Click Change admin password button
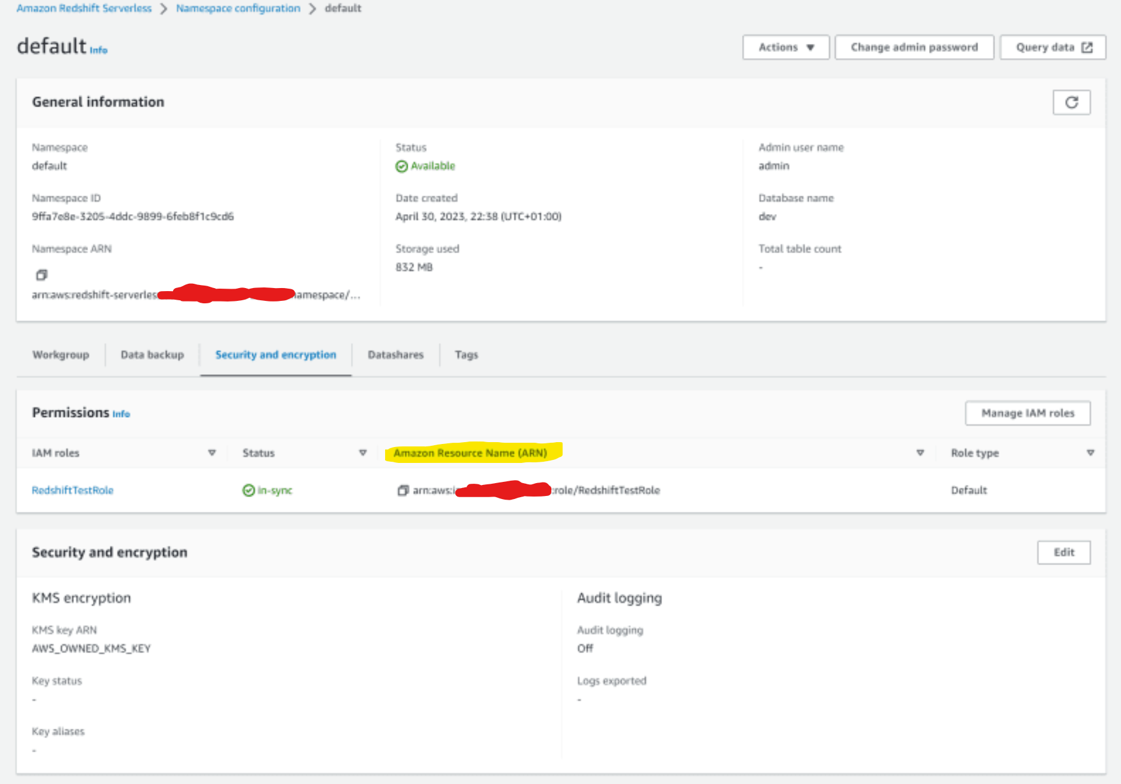Screen dimensions: 1121x784 pos(914,47)
